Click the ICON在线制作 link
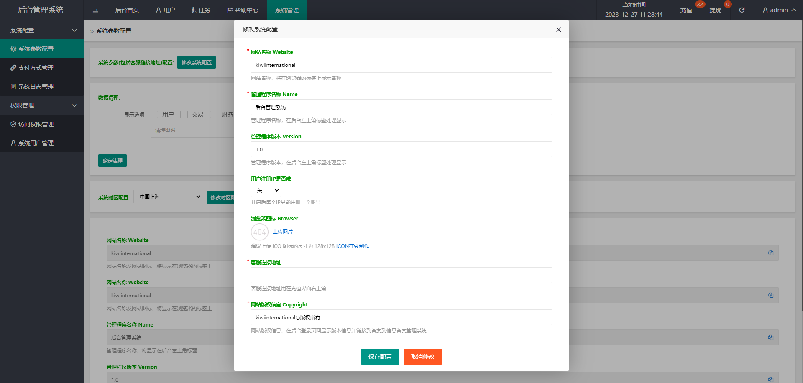 352,246
